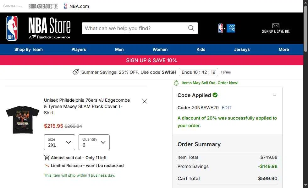
Task: Click the EDIT promo code link
Action: click(227, 108)
